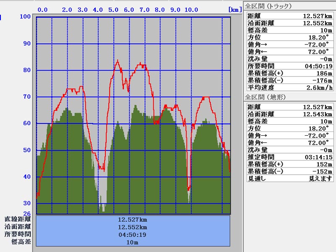
Task: Click the 0.0 distance axis label
Action: (x=42, y=9)
